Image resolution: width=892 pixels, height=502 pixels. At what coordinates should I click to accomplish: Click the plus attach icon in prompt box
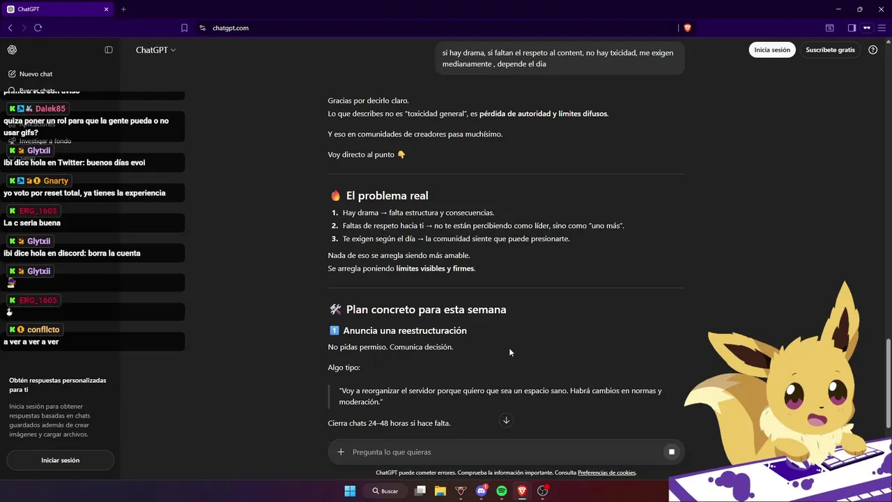(341, 452)
